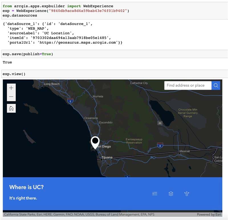Click the exp.datasources line
This screenshot has width=228, height=220.
click(20, 15)
